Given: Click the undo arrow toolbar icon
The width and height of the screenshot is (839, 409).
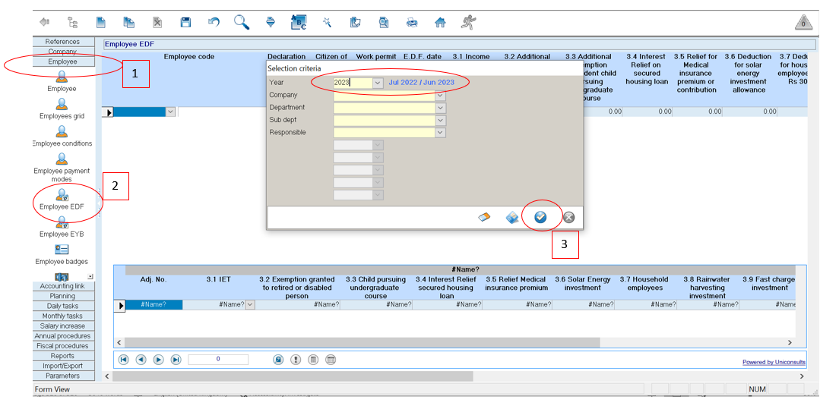Looking at the screenshot, I should [214, 23].
